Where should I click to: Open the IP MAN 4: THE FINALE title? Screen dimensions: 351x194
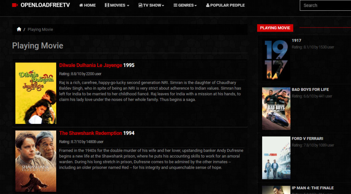pyautogui.click(x=313, y=188)
